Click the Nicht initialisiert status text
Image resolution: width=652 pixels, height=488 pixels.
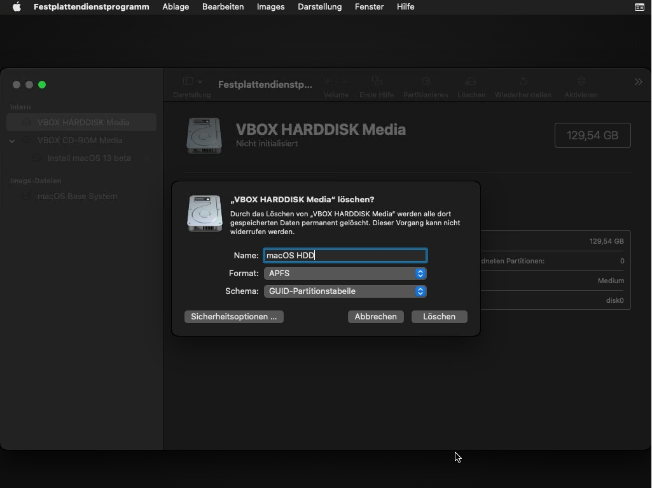[x=267, y=144]
